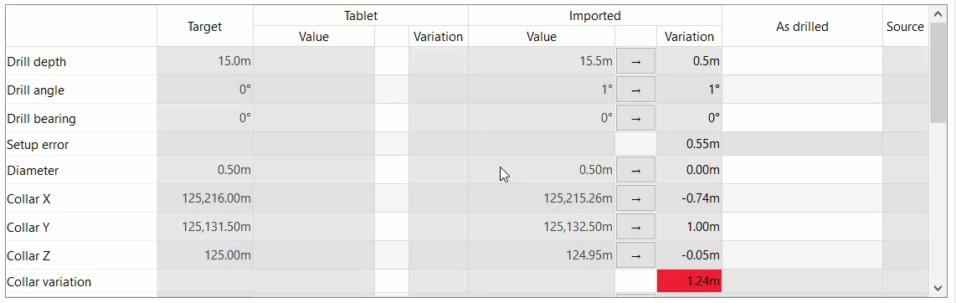The width and height of the screenshot is (956, 303).
Task: Copy imported Collar X value via arrow
Action: click(636, 198)
